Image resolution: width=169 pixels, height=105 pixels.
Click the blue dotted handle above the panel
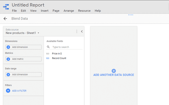coord(131,15)
